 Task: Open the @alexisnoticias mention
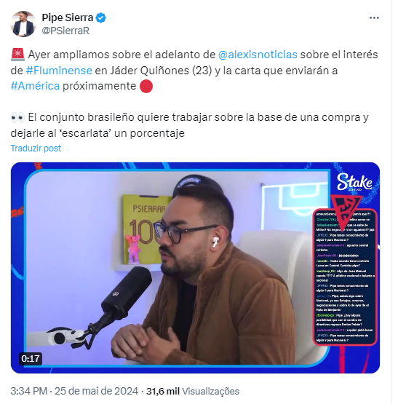click(258, 55)
